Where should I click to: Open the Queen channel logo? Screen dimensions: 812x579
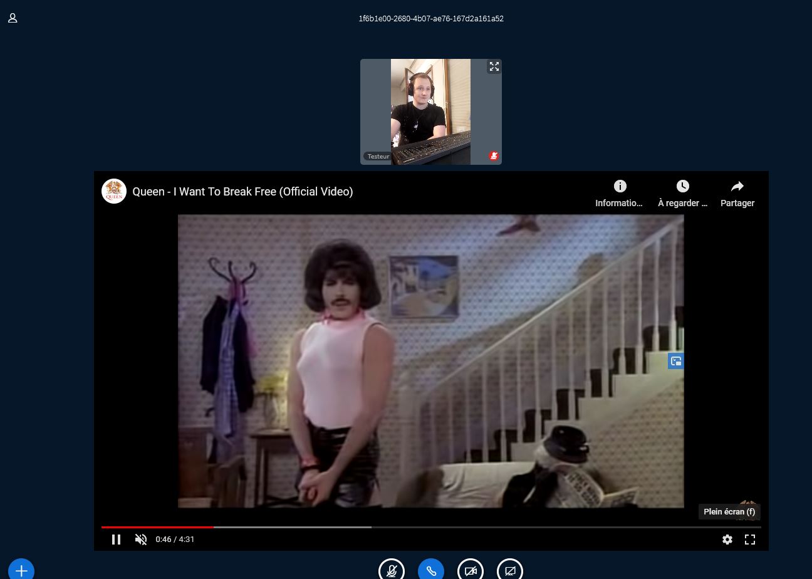(114, 191)
